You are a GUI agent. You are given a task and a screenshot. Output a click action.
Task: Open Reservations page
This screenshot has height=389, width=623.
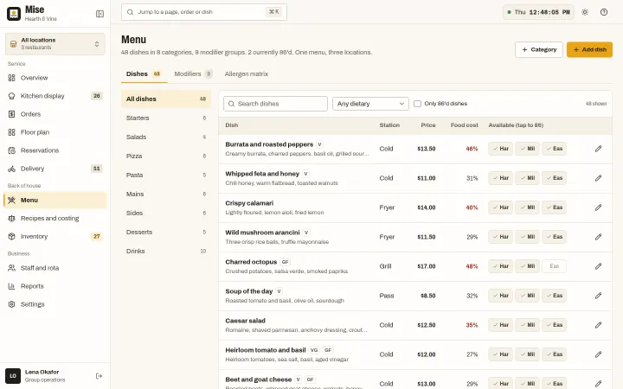pos(55,150)
